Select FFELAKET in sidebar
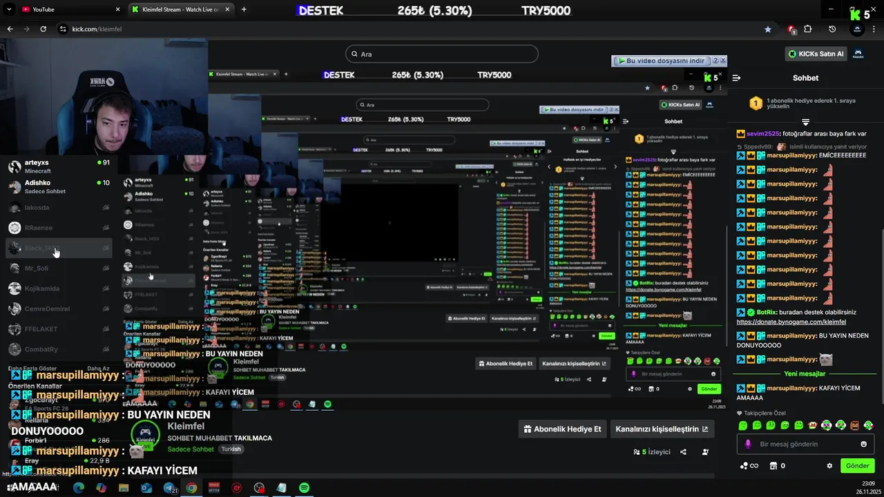This screenshot has width=884, height=497. pyautogui.click(x=59, y=329)
